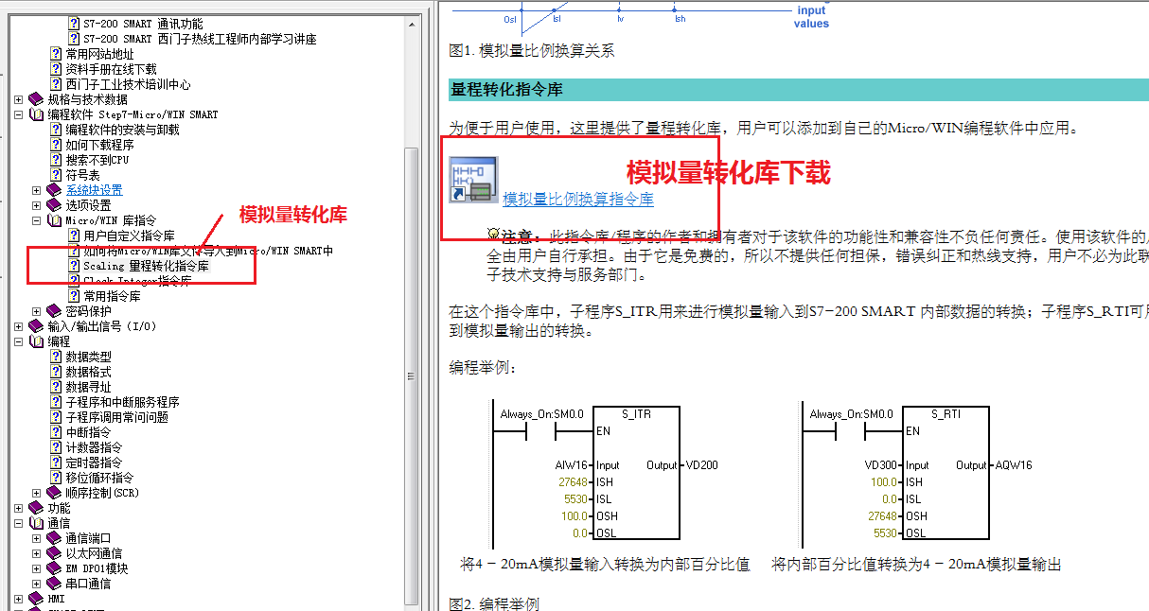The image size is (1149, 611).
Task: Click the page icon beside 数据类型
Action: [x=56, y=357]
